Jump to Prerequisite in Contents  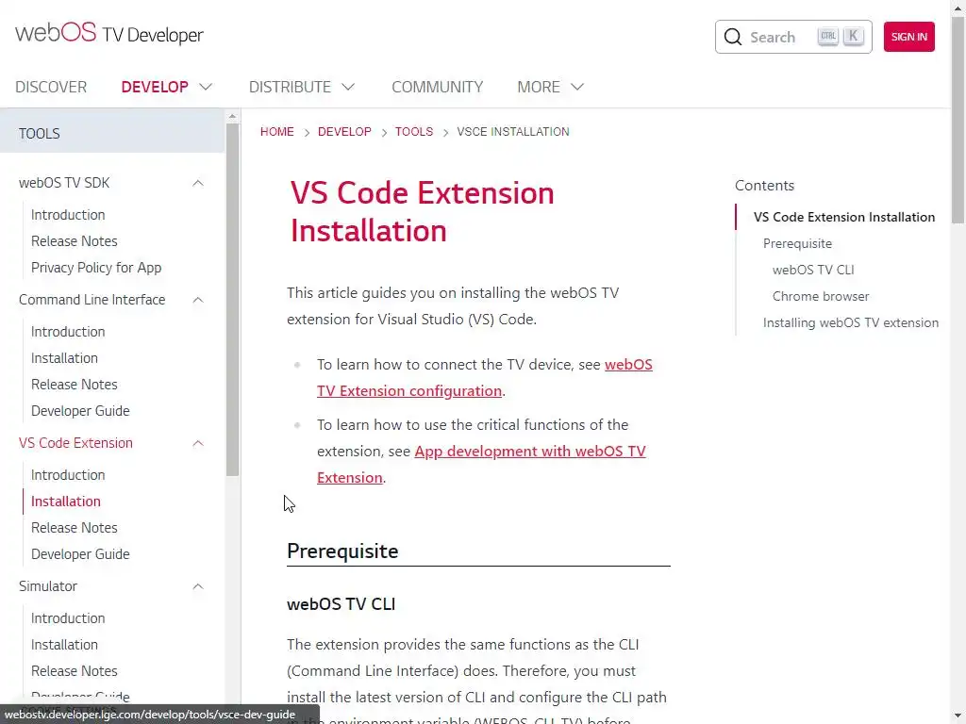(x=797, y=244)
